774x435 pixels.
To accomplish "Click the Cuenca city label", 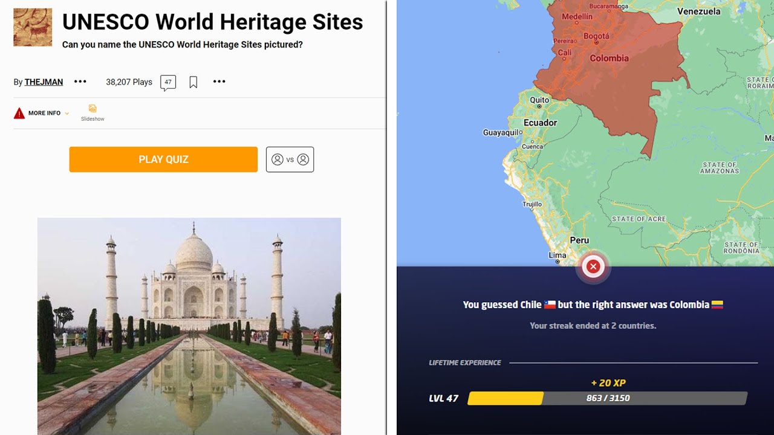I will pyautogui.click(x=532, y=147).
